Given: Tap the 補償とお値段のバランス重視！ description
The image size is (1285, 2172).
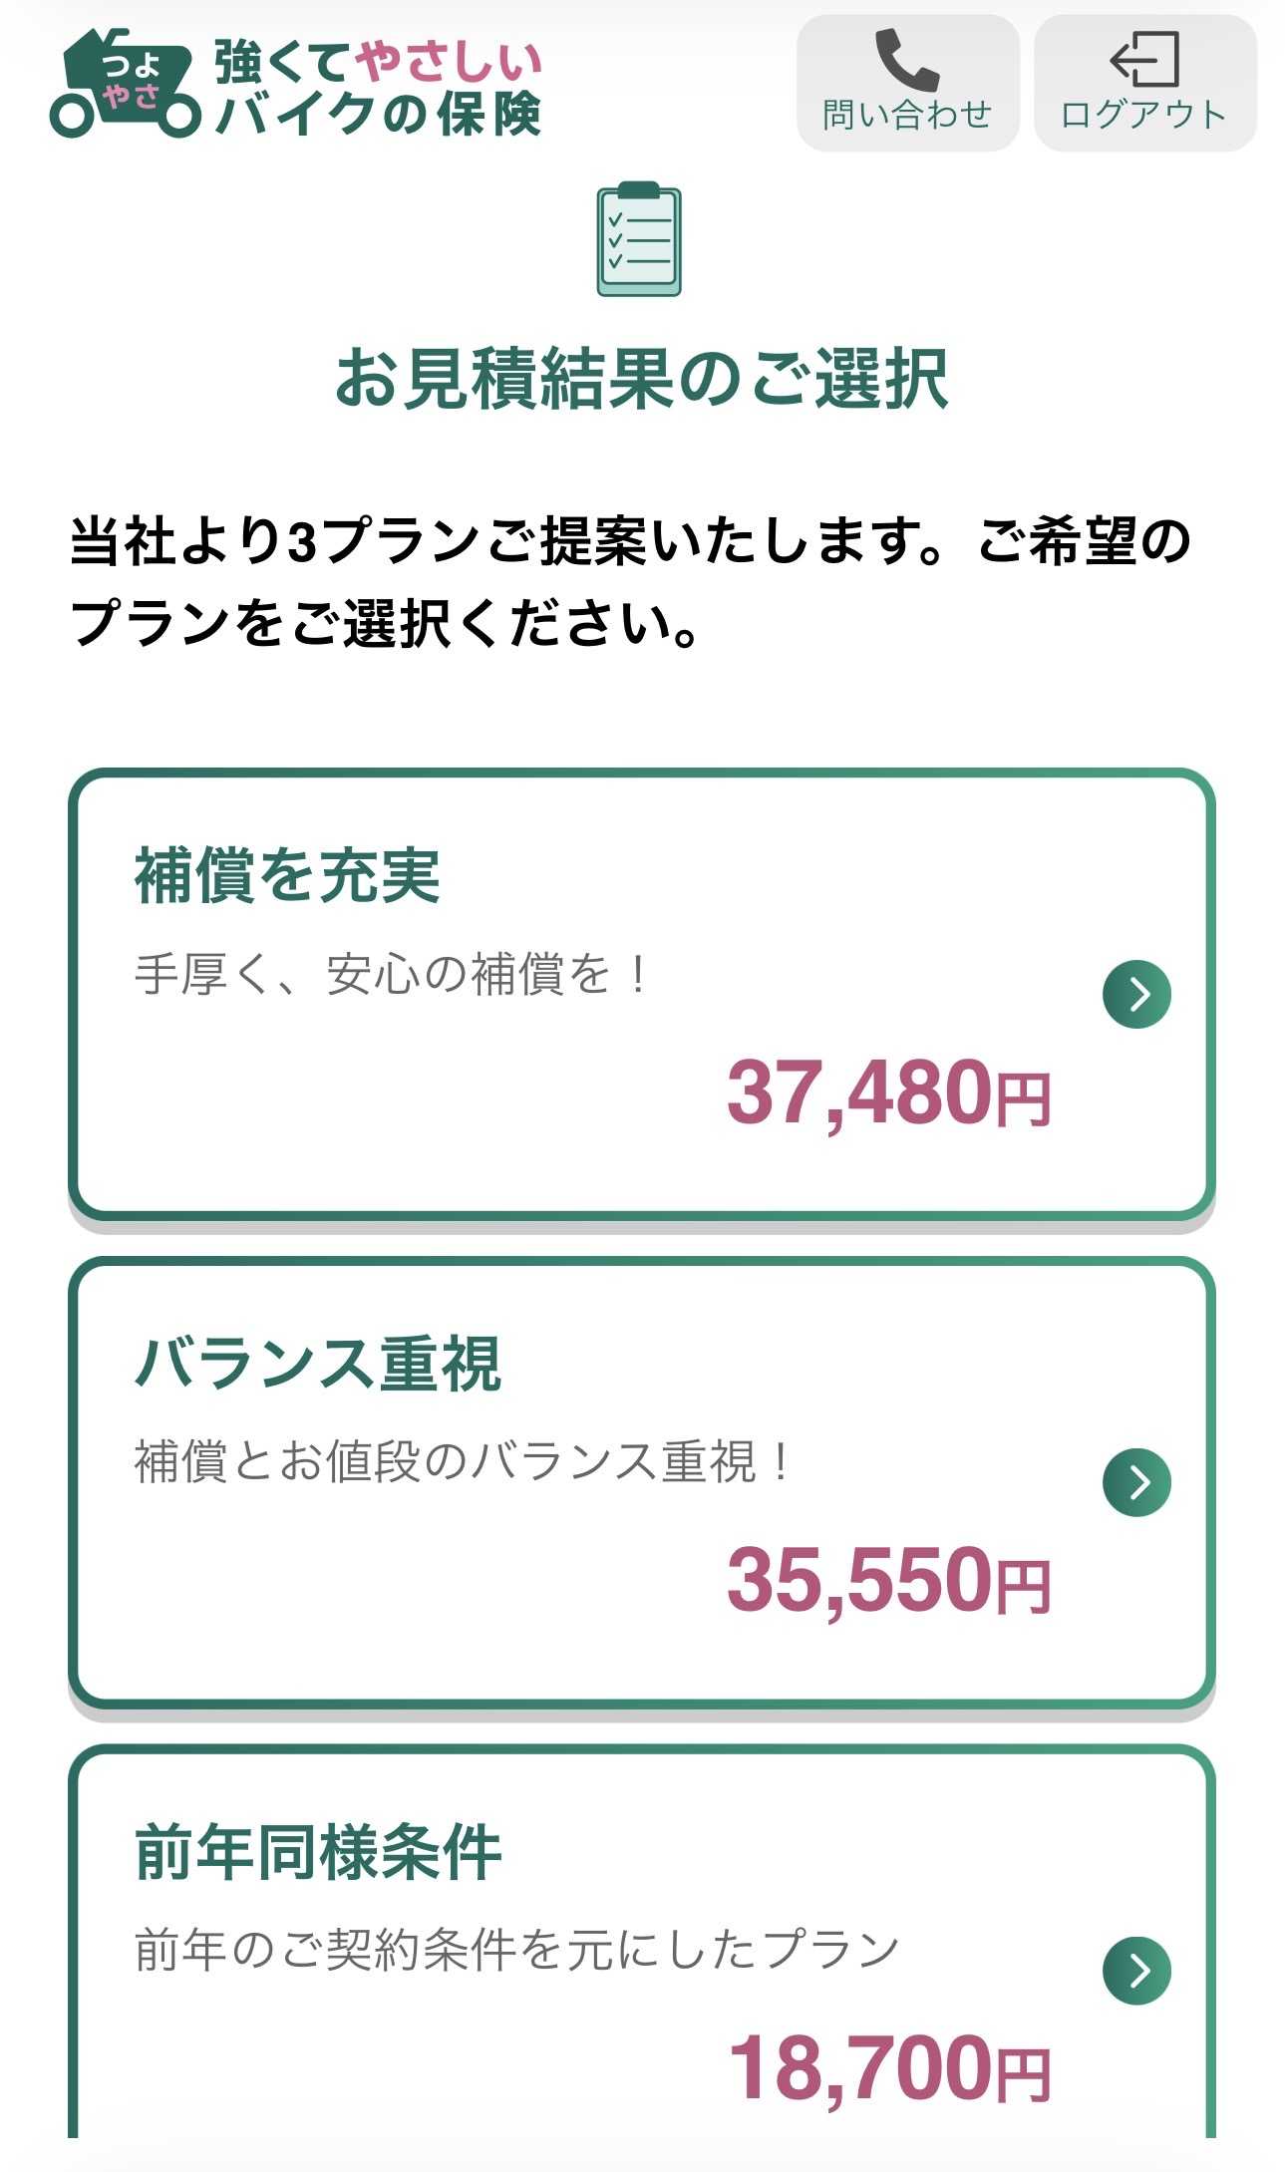Looking at the screenshot, I should pyautogui.click(x=465, y=1462).
